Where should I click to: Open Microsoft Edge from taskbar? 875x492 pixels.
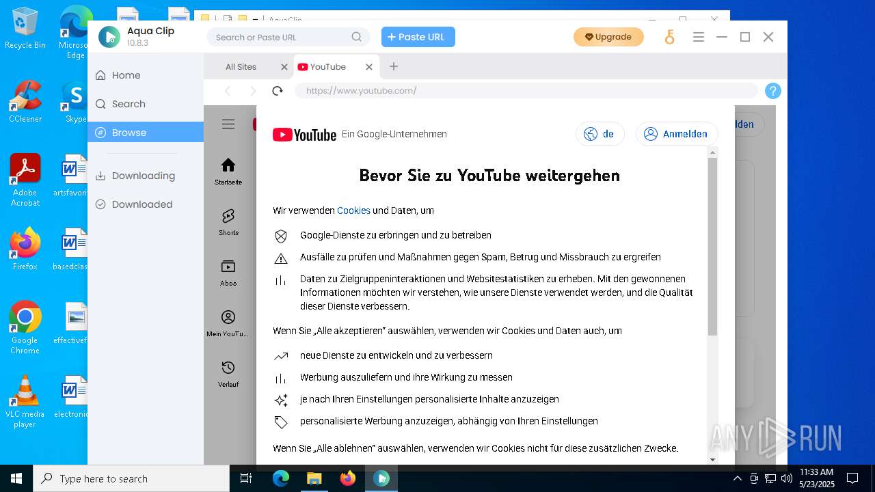coord(281,478)
